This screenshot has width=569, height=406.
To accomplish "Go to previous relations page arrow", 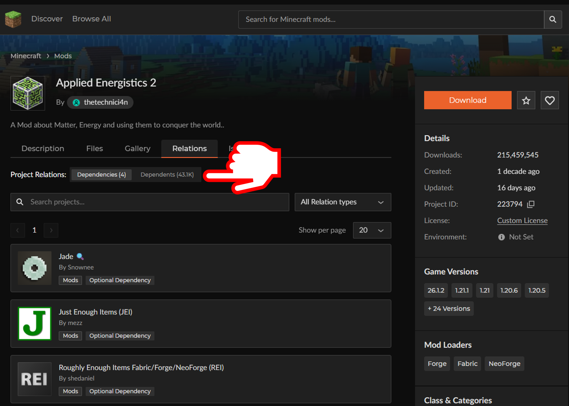I will (x=18, y=230).
